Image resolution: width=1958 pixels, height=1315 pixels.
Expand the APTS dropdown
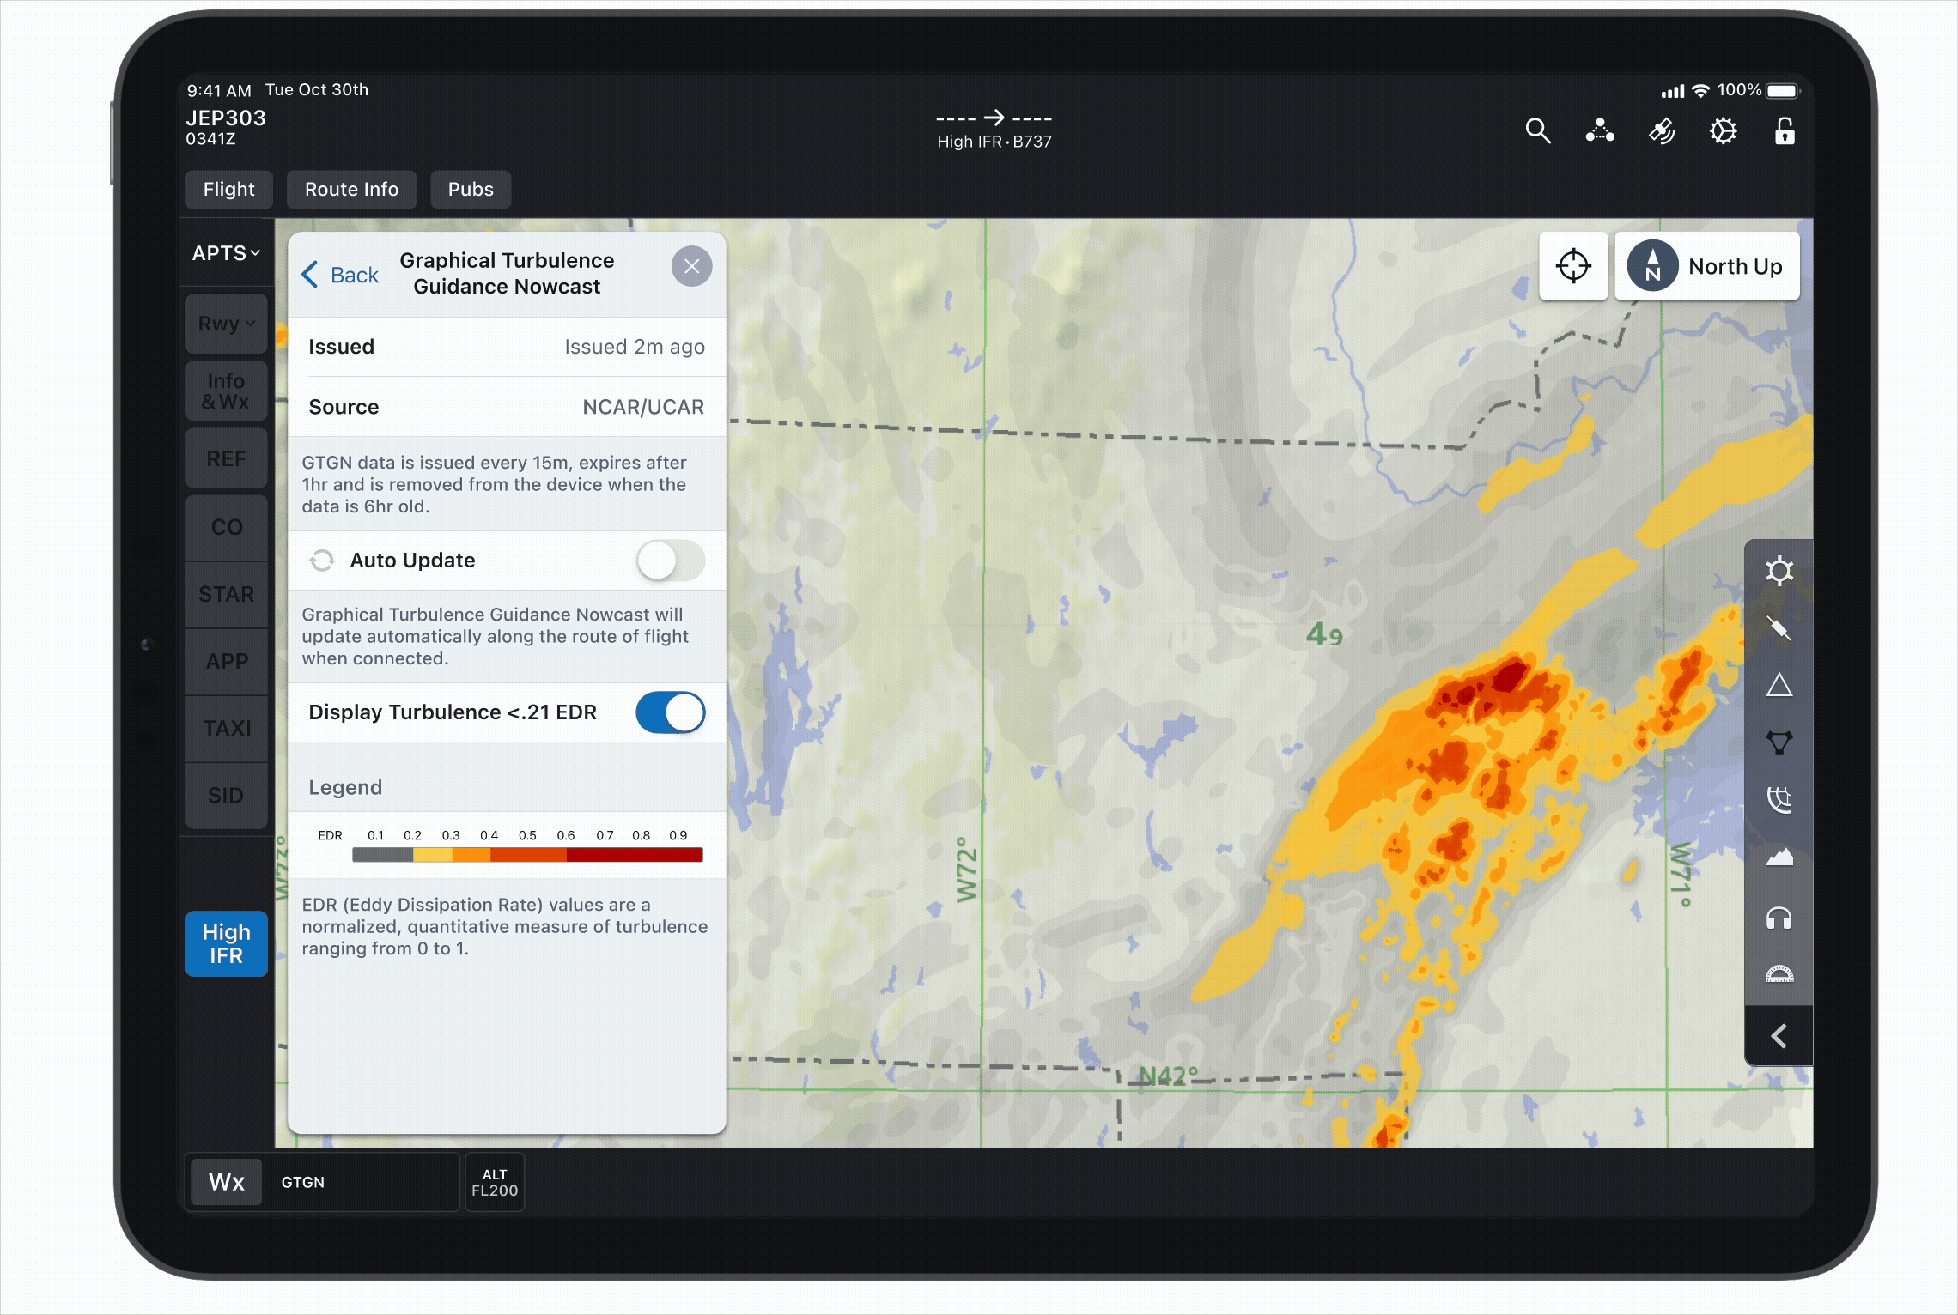[226, 253]
